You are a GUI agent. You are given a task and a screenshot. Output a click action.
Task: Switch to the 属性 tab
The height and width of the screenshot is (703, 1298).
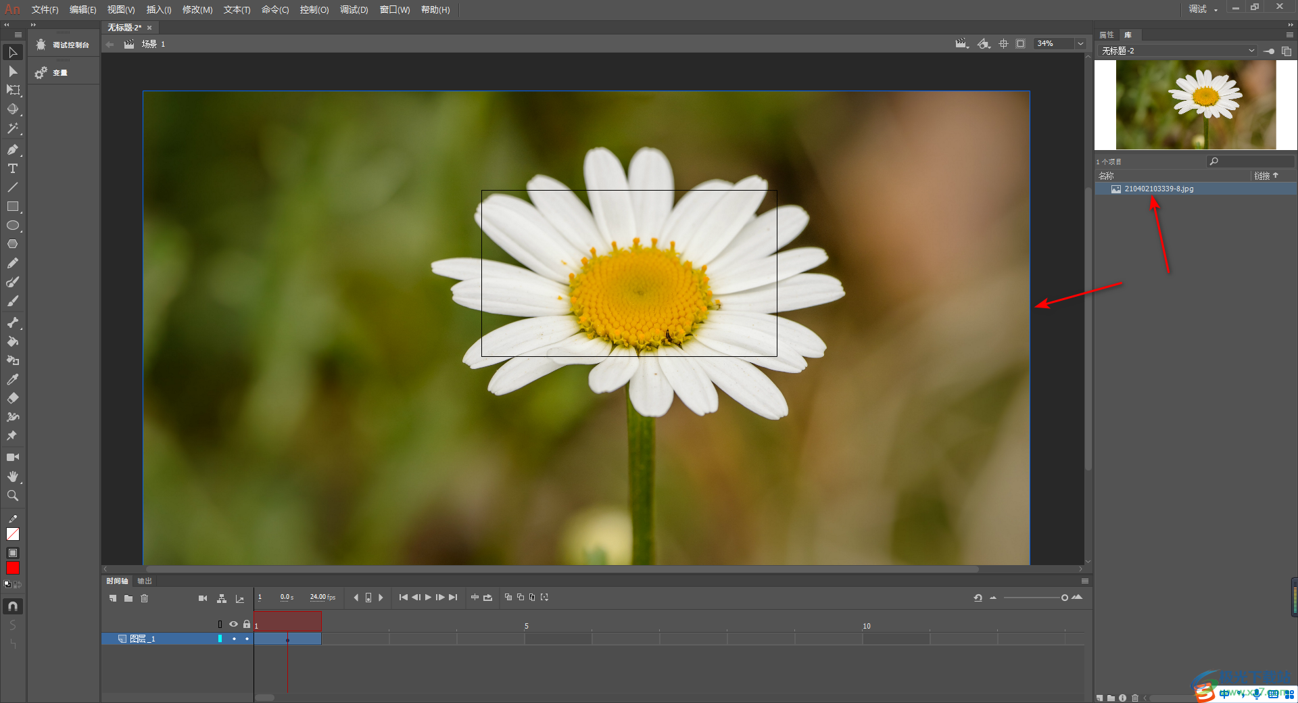(x=1107, y=34)
